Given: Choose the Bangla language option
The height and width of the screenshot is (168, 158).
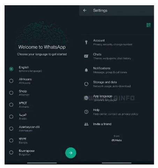Looking at the screenshot, I should tap(42, 140).
